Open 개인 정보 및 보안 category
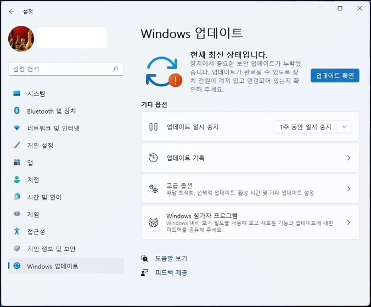This screenshot has height=307, width=371. pos(66,249)
